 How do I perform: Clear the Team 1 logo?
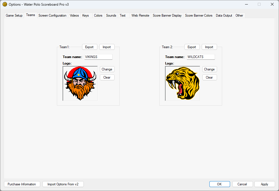[107, 77]
